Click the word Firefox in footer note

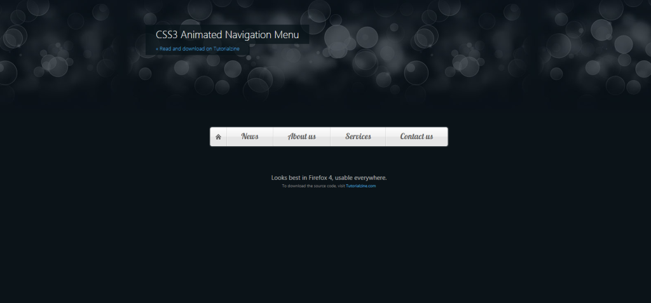[318, 178]
